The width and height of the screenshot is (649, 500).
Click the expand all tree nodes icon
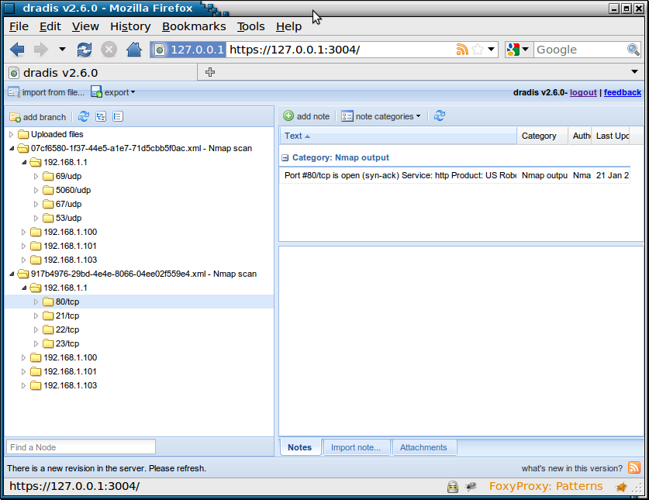coord(101,117)
